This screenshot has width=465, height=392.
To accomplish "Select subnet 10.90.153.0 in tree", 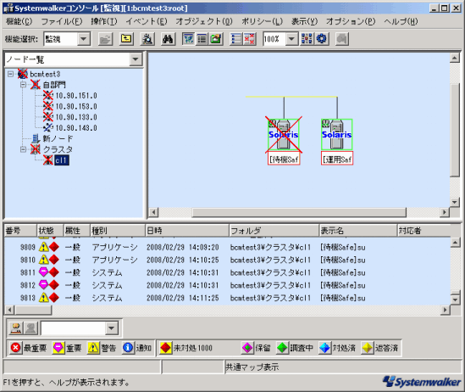I will [76, 106].
